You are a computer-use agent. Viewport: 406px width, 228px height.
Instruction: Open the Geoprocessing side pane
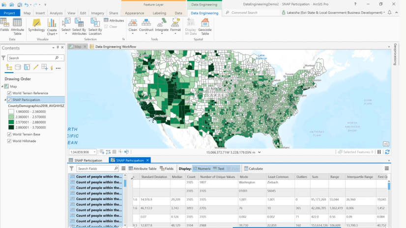click(x=395, y=54)
